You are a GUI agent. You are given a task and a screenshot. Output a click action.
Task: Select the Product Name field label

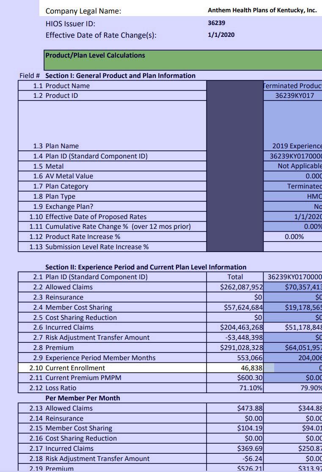[x=67, y=86]
